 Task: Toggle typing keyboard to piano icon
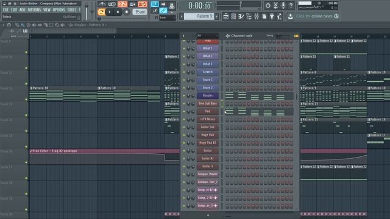click(x=154, y=4)
